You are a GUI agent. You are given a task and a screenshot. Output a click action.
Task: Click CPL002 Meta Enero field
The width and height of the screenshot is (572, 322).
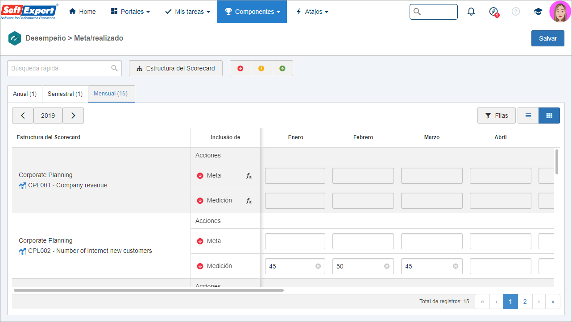[295, 241]
